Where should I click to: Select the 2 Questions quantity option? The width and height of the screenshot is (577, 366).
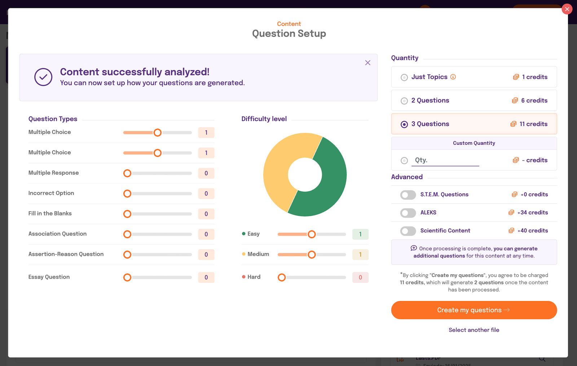[x=404, y=100]
